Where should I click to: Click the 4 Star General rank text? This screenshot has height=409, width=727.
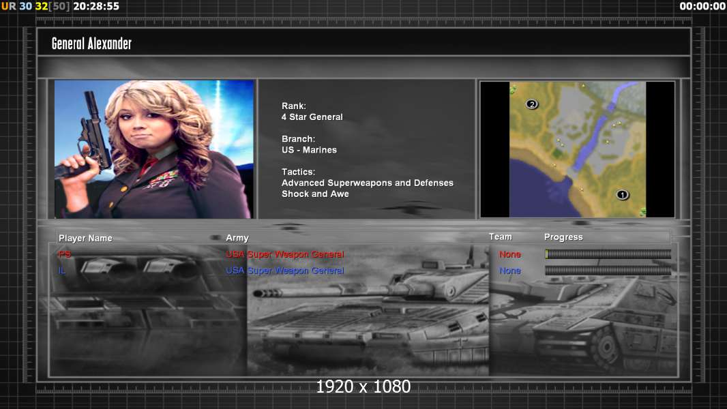pos(312,117)
